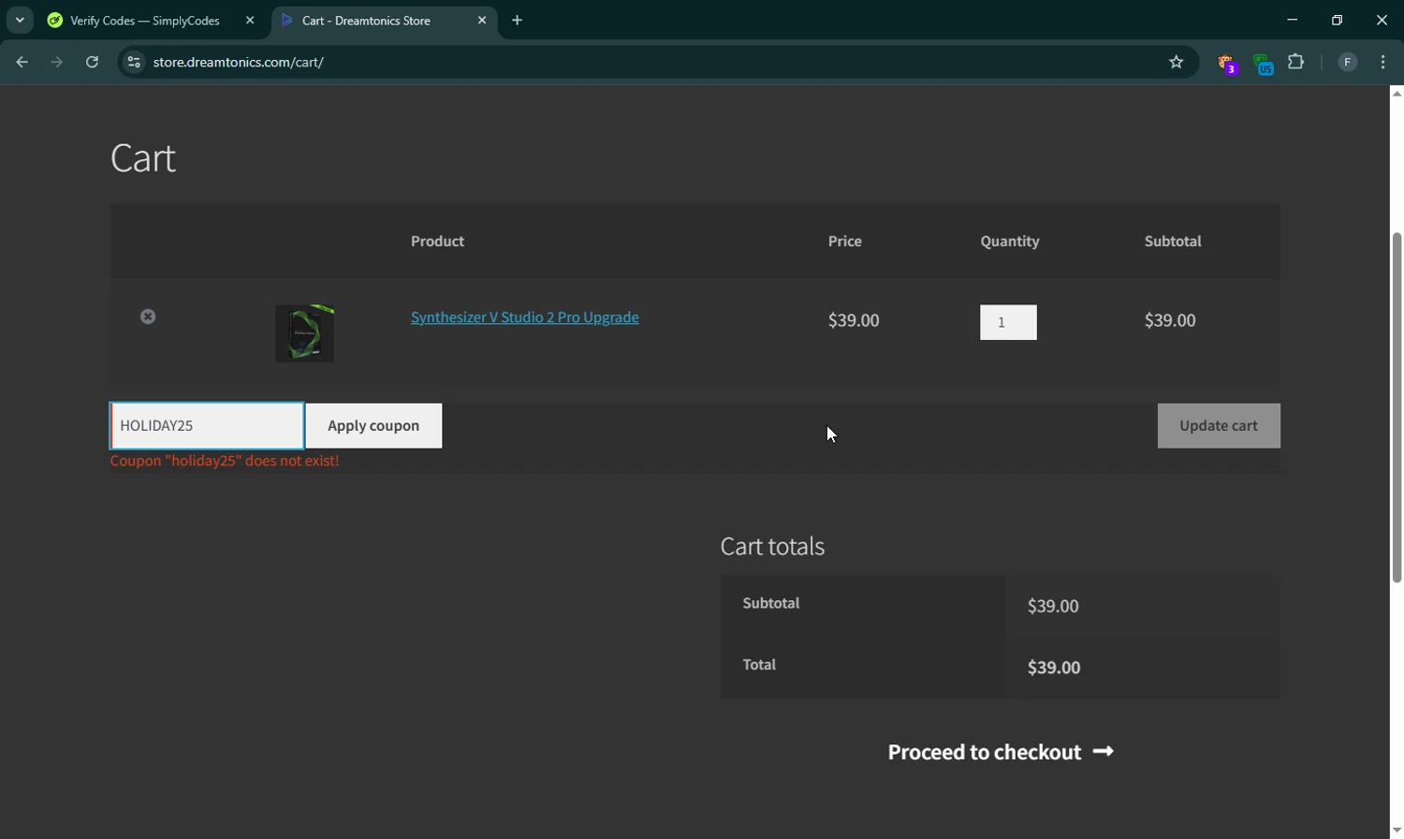1404x839 pixels.
Task: Select the Cart - Dreamtonics Store tab
Action: (x=366, y=21)
